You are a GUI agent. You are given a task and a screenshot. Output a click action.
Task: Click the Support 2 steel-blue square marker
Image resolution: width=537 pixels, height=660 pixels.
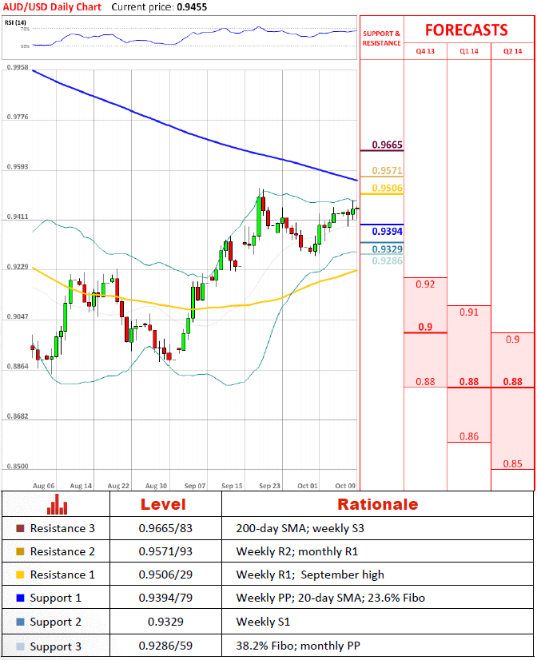click(20, 622)
